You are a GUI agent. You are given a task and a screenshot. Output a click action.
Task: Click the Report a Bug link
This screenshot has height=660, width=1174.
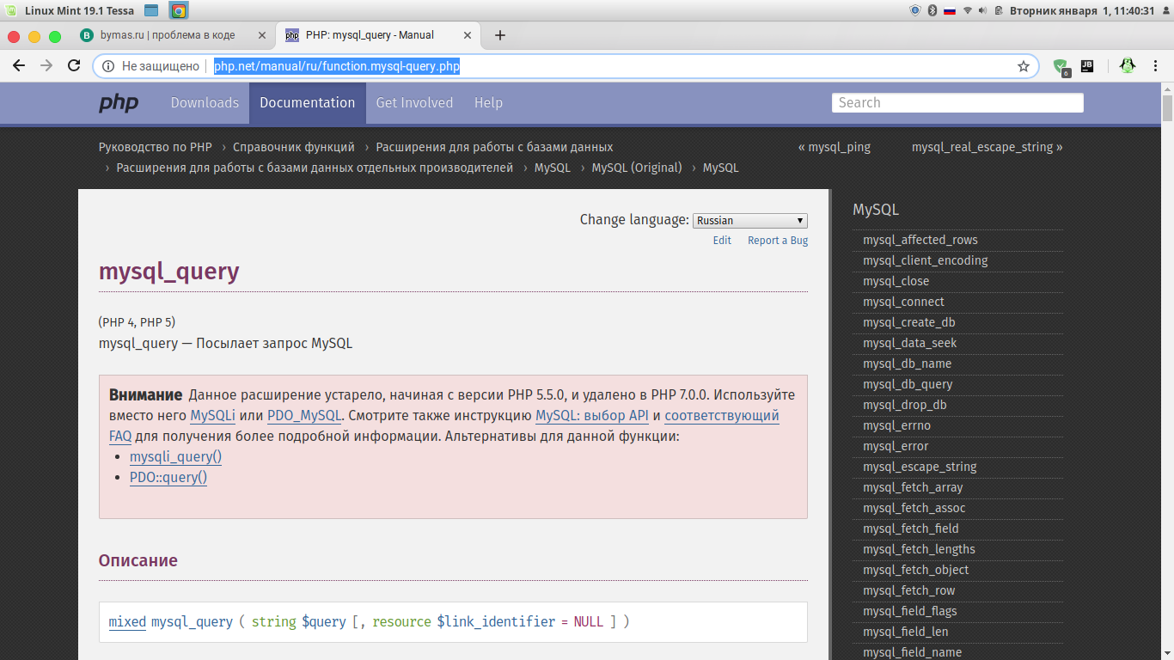coord(777,241)
